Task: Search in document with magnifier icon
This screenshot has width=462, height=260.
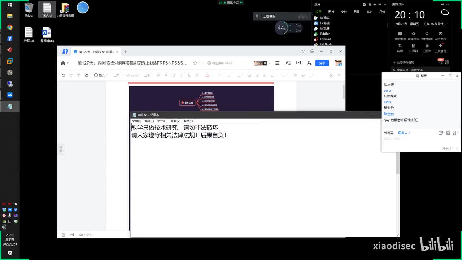Action: [x=331, y=75]
